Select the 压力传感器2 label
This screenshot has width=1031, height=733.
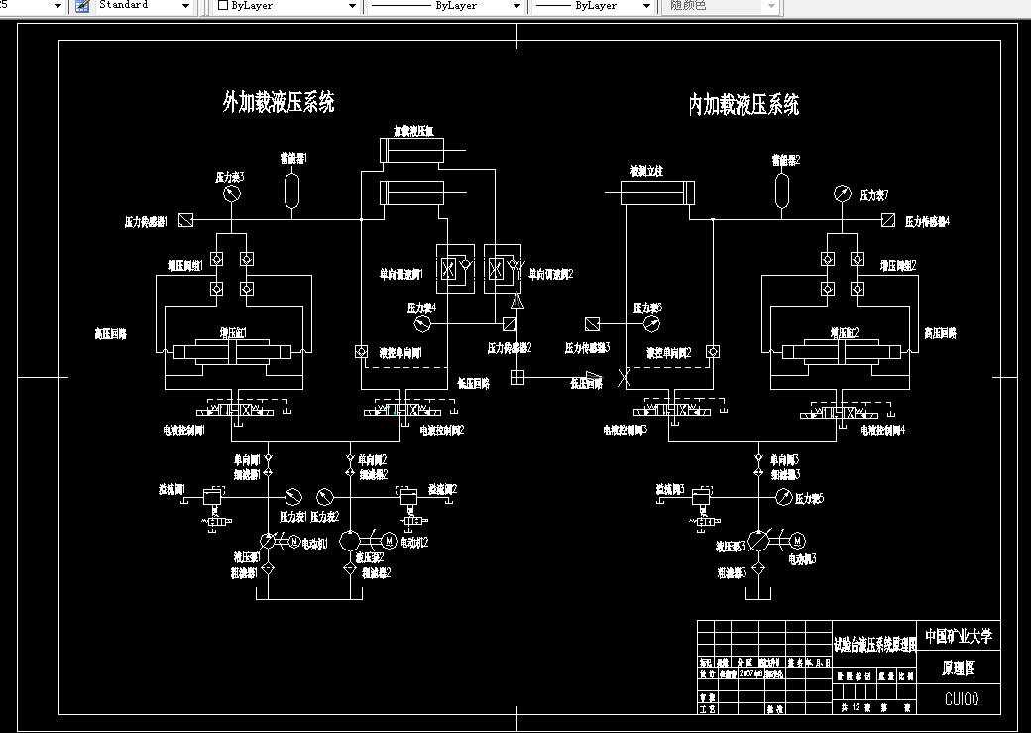tap(510, 348)
